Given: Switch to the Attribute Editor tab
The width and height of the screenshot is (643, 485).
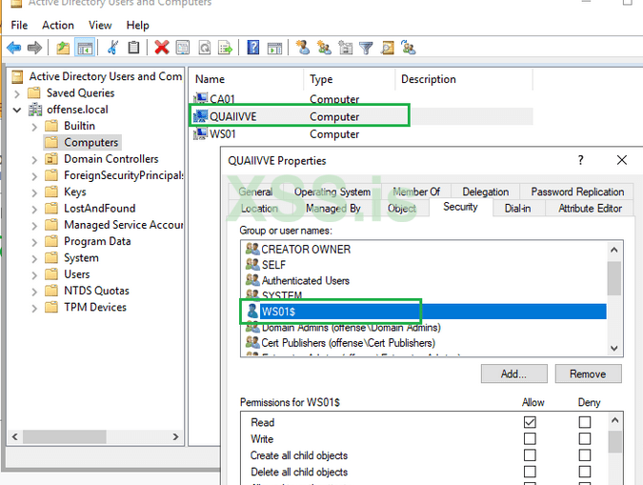Looking at the screenshot, I should point(590,208).
